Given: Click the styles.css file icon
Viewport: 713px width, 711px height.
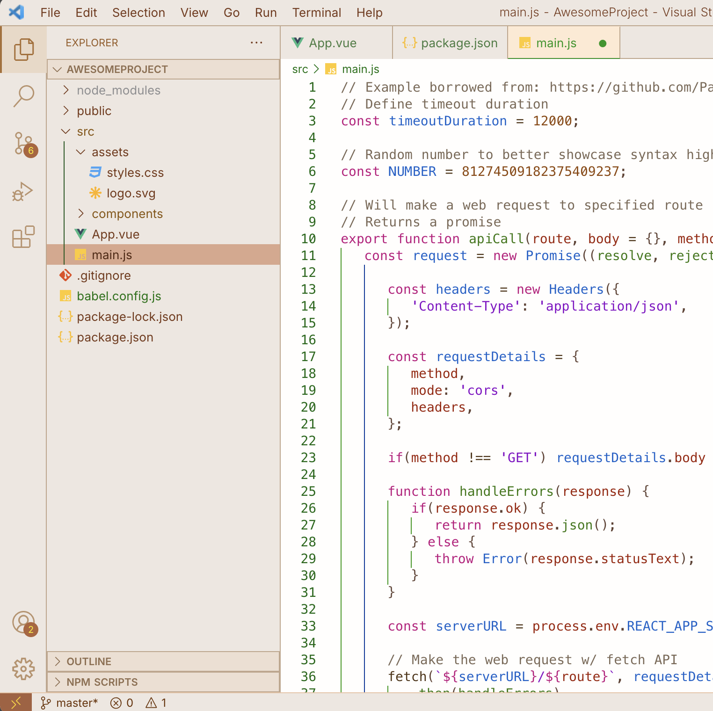Looking at the screenshot, I should coord(95,173).
